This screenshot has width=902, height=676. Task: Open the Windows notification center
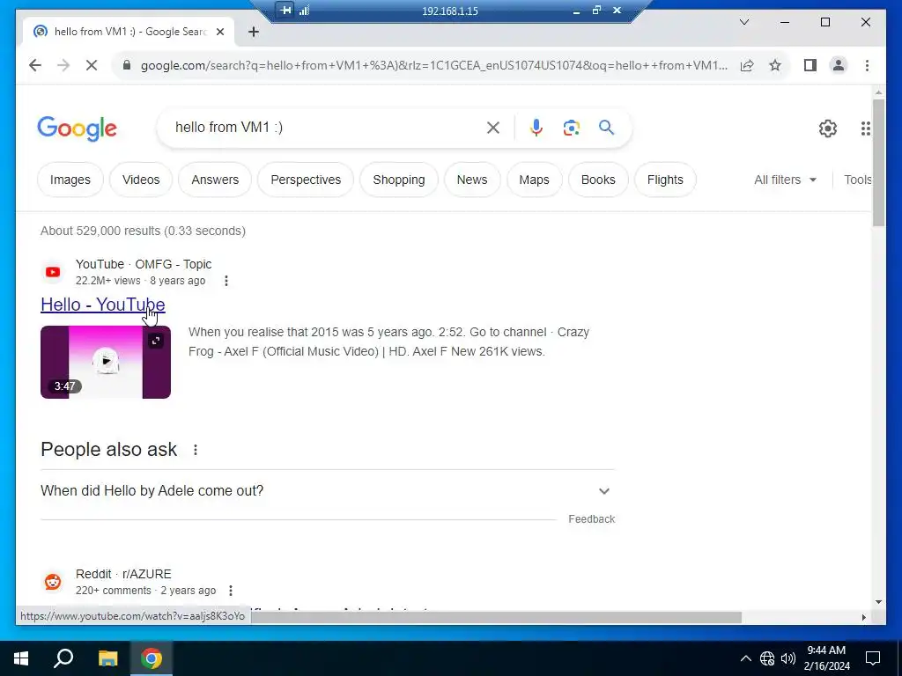pos(873,658)
